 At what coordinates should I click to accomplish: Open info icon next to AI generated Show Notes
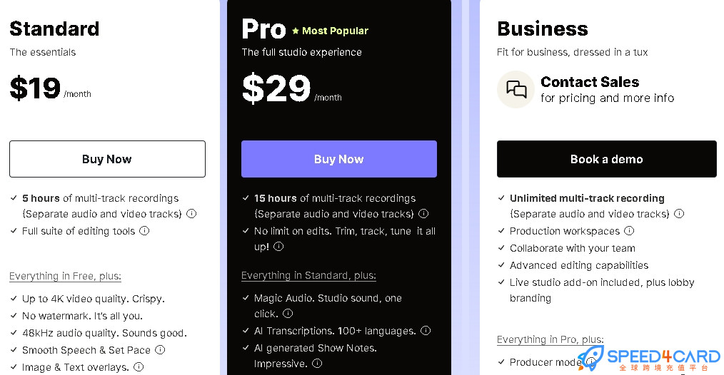[317, 364]
